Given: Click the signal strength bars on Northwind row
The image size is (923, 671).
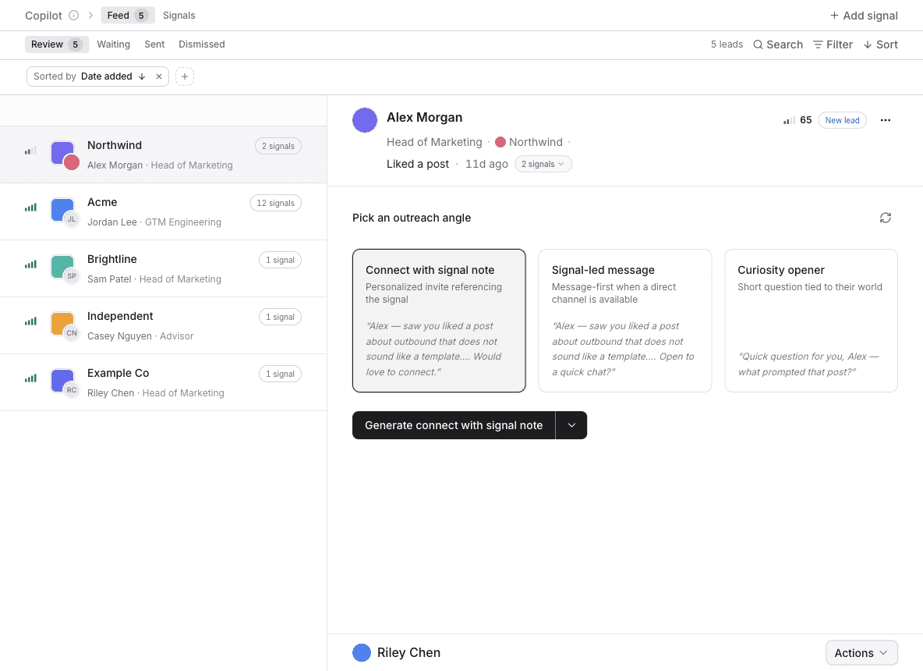Looking at the screenshot, I should point(30,151).
